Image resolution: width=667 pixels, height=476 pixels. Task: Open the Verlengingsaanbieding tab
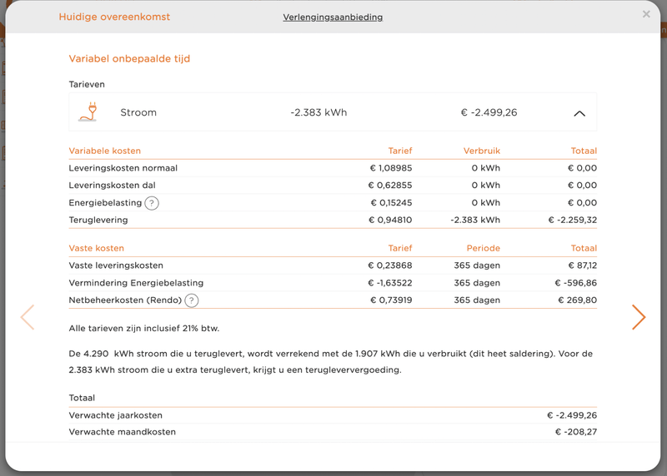point(333,17)
